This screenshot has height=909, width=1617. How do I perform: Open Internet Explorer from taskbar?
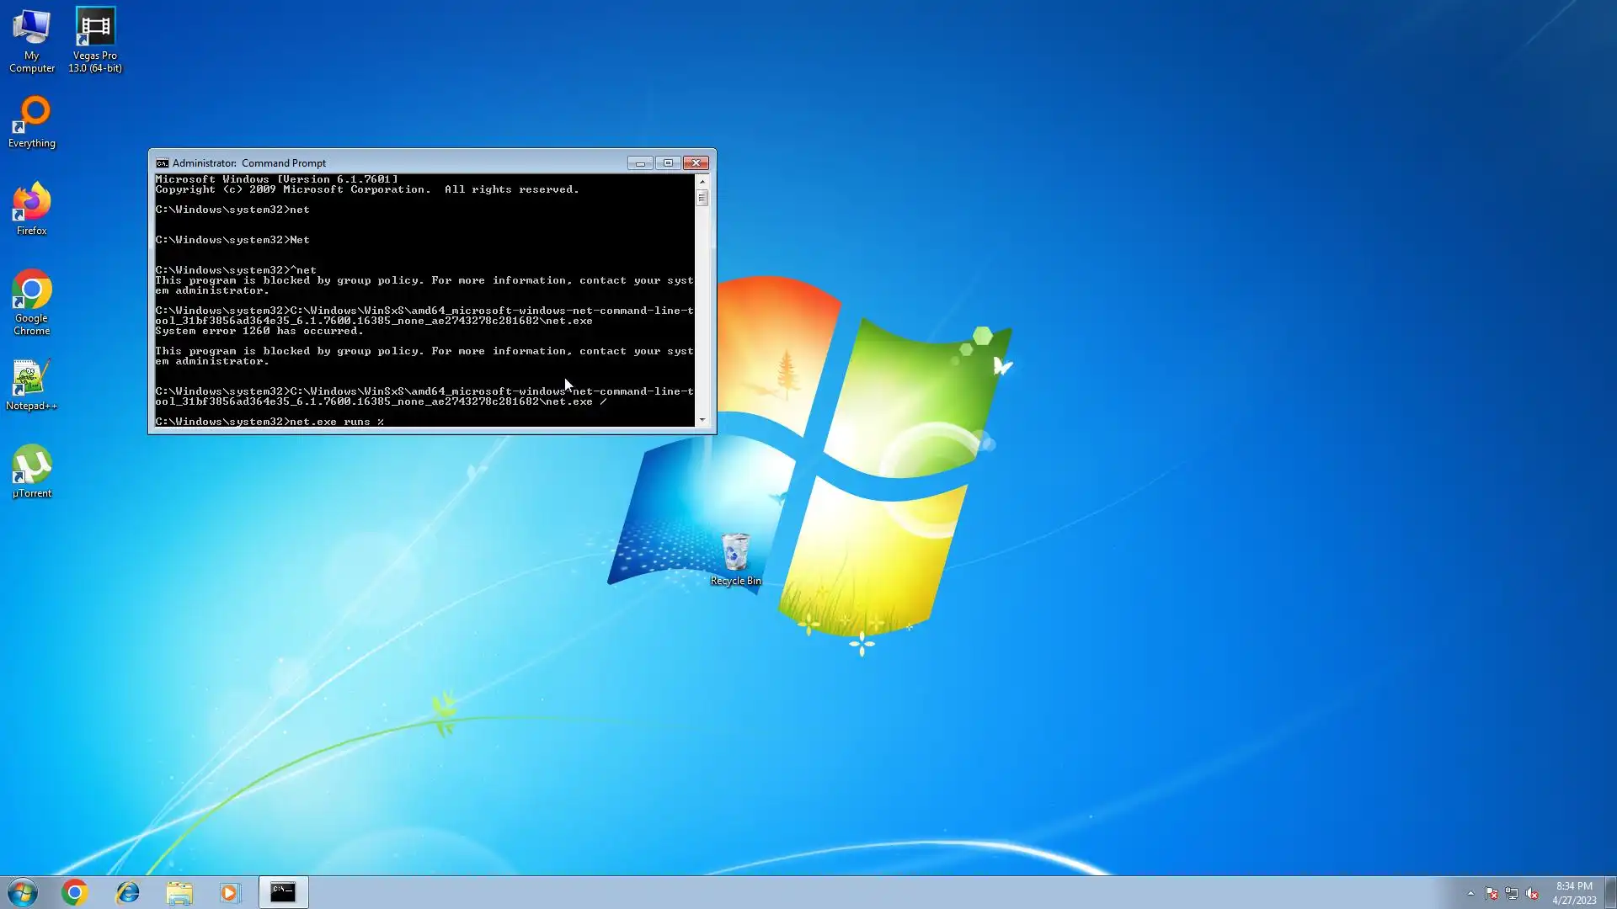[x=127, y=892]
